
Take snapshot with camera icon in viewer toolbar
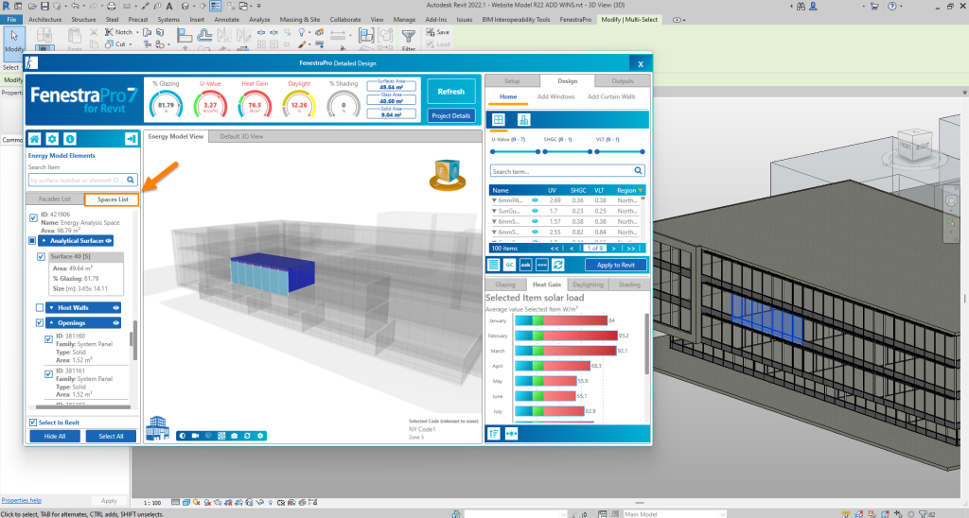(x=235, y=436)
